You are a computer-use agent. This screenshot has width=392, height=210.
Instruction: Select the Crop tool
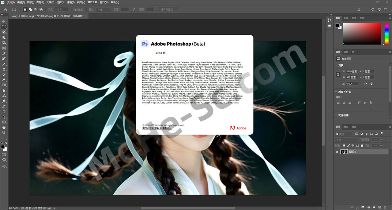4,43
